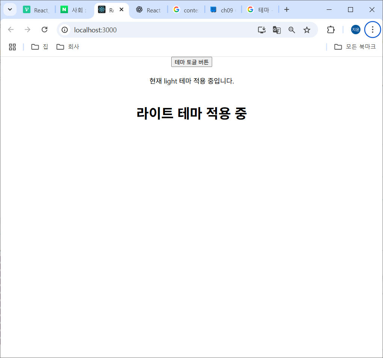
Task: Open a new tab with plus button
Action: pos(287,9)
